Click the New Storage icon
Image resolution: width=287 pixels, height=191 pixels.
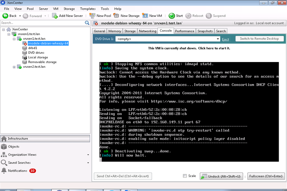coord(116,15)
